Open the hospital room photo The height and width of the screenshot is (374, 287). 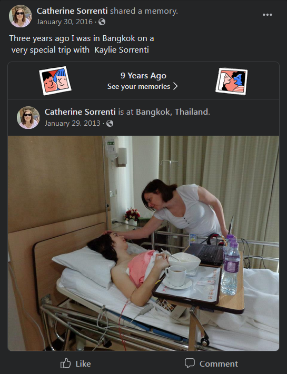tap(143, 244)
